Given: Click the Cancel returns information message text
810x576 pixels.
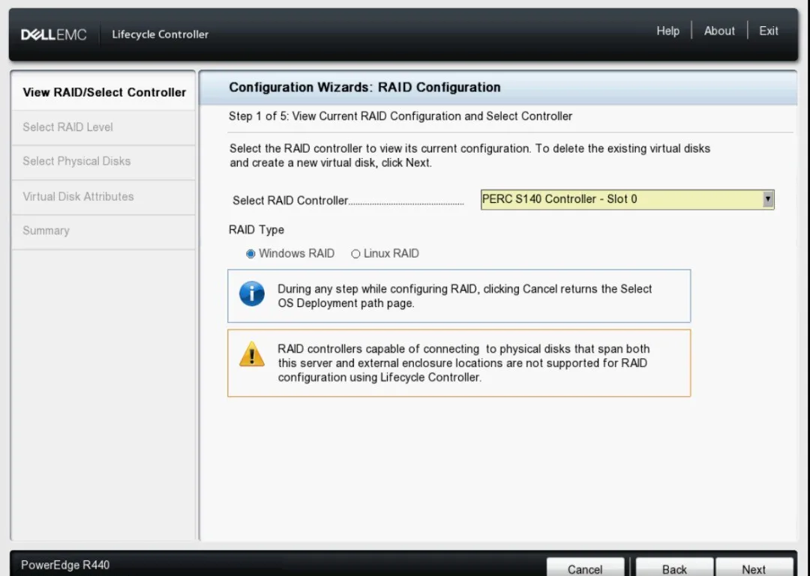Looking at the screenshot, I should (x=464, y=296).
